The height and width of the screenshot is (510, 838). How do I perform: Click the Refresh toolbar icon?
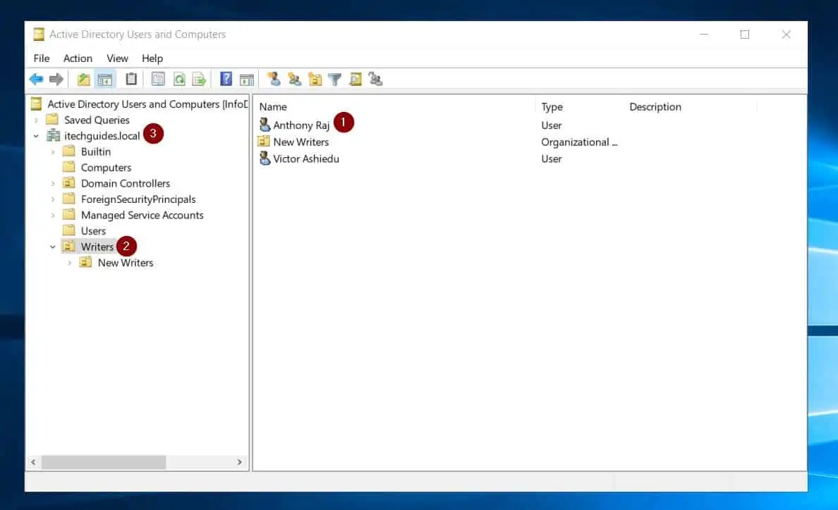pos(179,80)
